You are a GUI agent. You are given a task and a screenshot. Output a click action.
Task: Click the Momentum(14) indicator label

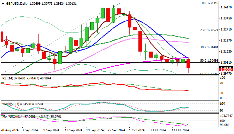(12, 117)
